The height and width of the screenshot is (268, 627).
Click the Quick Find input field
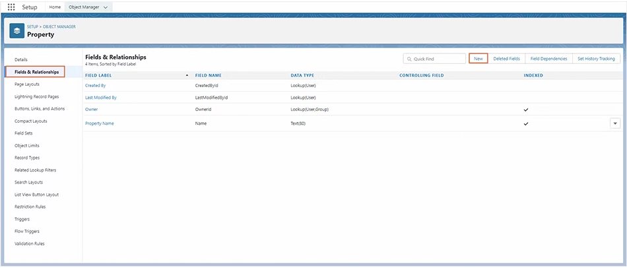(434, 59)
